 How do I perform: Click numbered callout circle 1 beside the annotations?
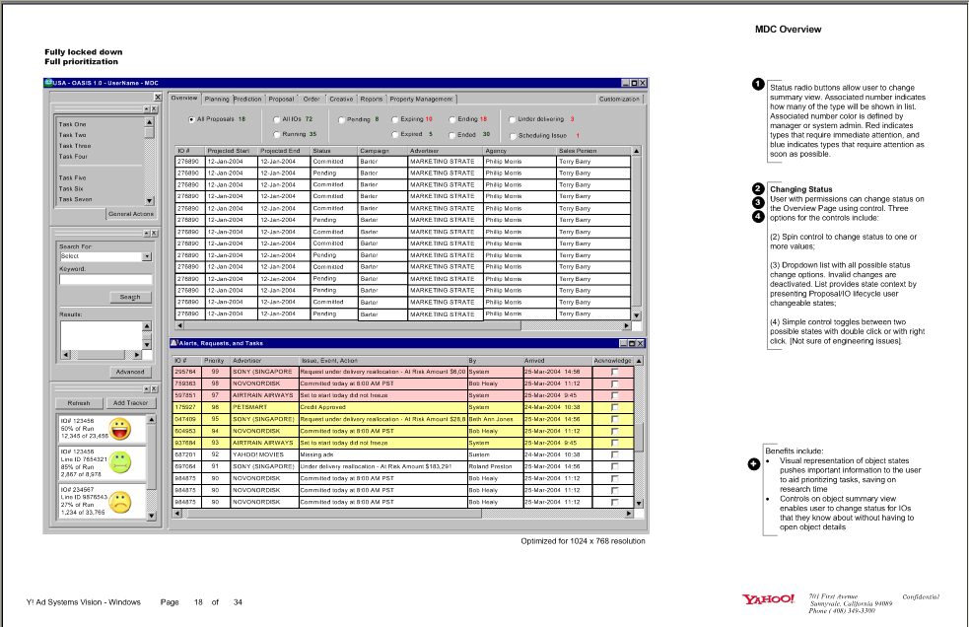pyautogui.click(x=757, y=85)
